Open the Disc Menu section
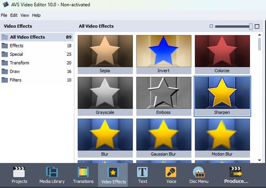The height and width of the screenshot is (188, 266). 199,175
